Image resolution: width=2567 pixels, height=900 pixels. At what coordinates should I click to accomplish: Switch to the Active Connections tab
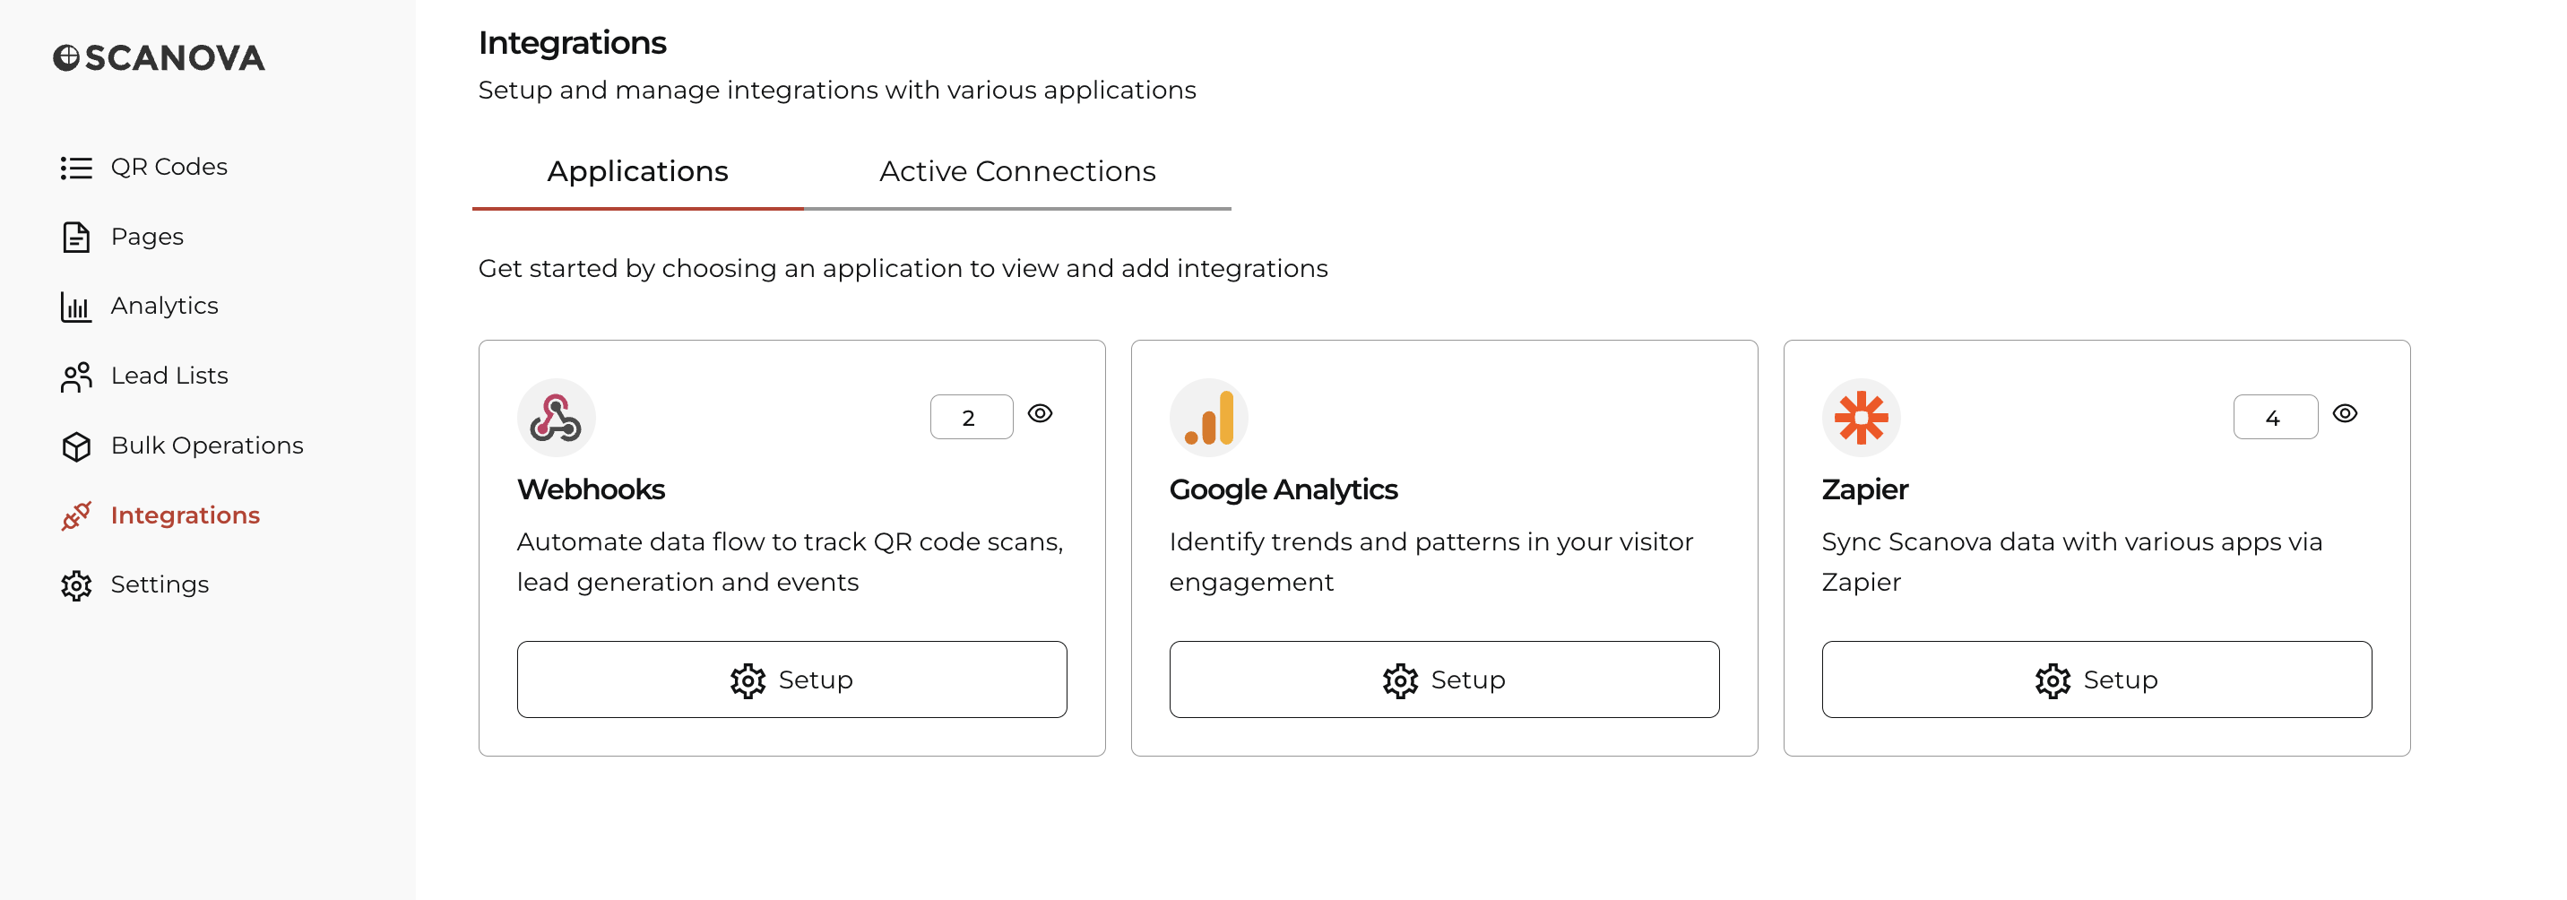pyautogui.click(x=1017, y=171)
